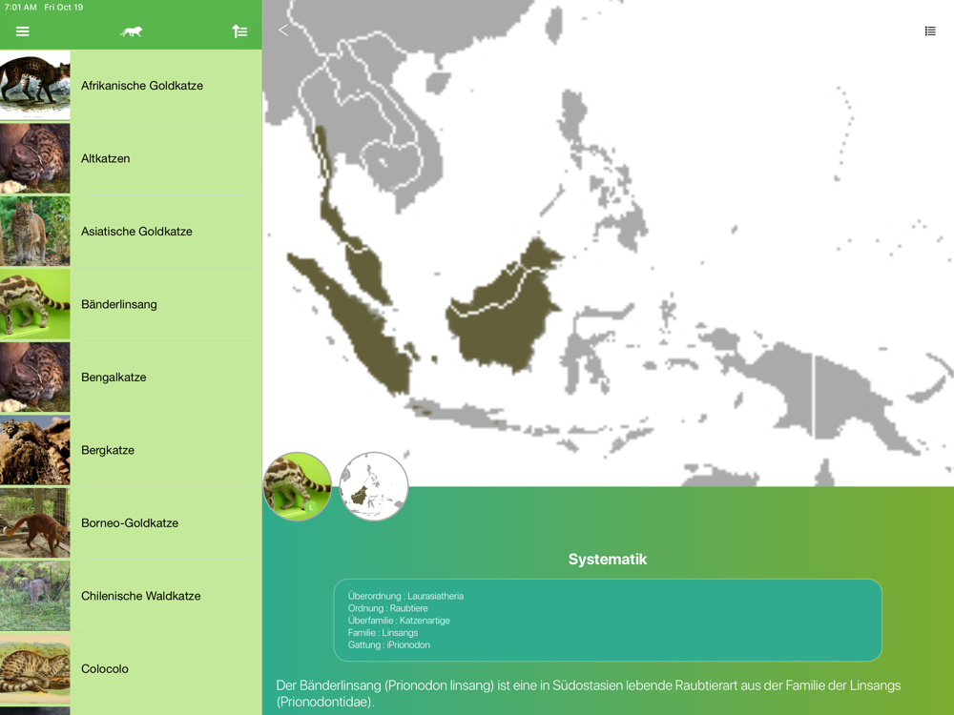
Task: Go back with the left chevron
Action: (283, 31)
